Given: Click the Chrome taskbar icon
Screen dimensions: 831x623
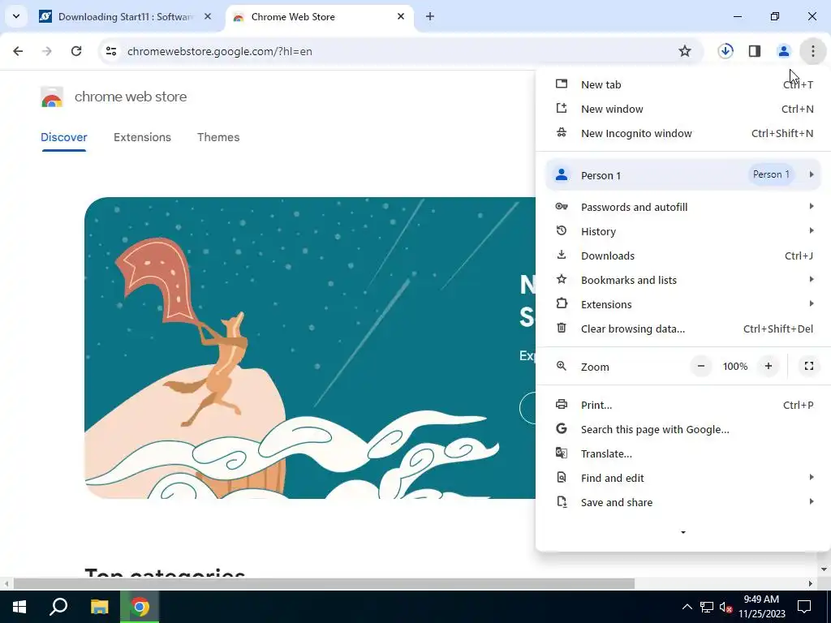Looking at the screenshot, I should pyautogui.click(x=140, y=607).
